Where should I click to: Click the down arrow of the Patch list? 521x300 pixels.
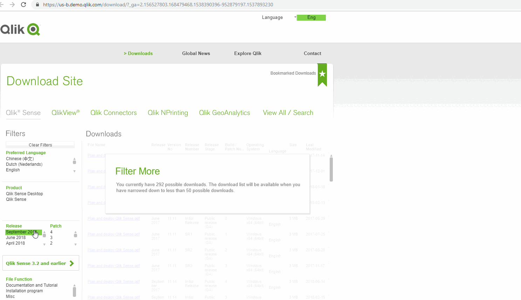coord(75,245)
